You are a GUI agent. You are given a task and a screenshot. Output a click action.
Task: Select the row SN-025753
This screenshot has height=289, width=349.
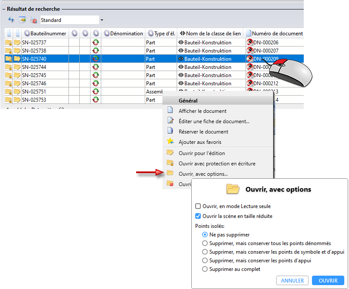point(84,99)
